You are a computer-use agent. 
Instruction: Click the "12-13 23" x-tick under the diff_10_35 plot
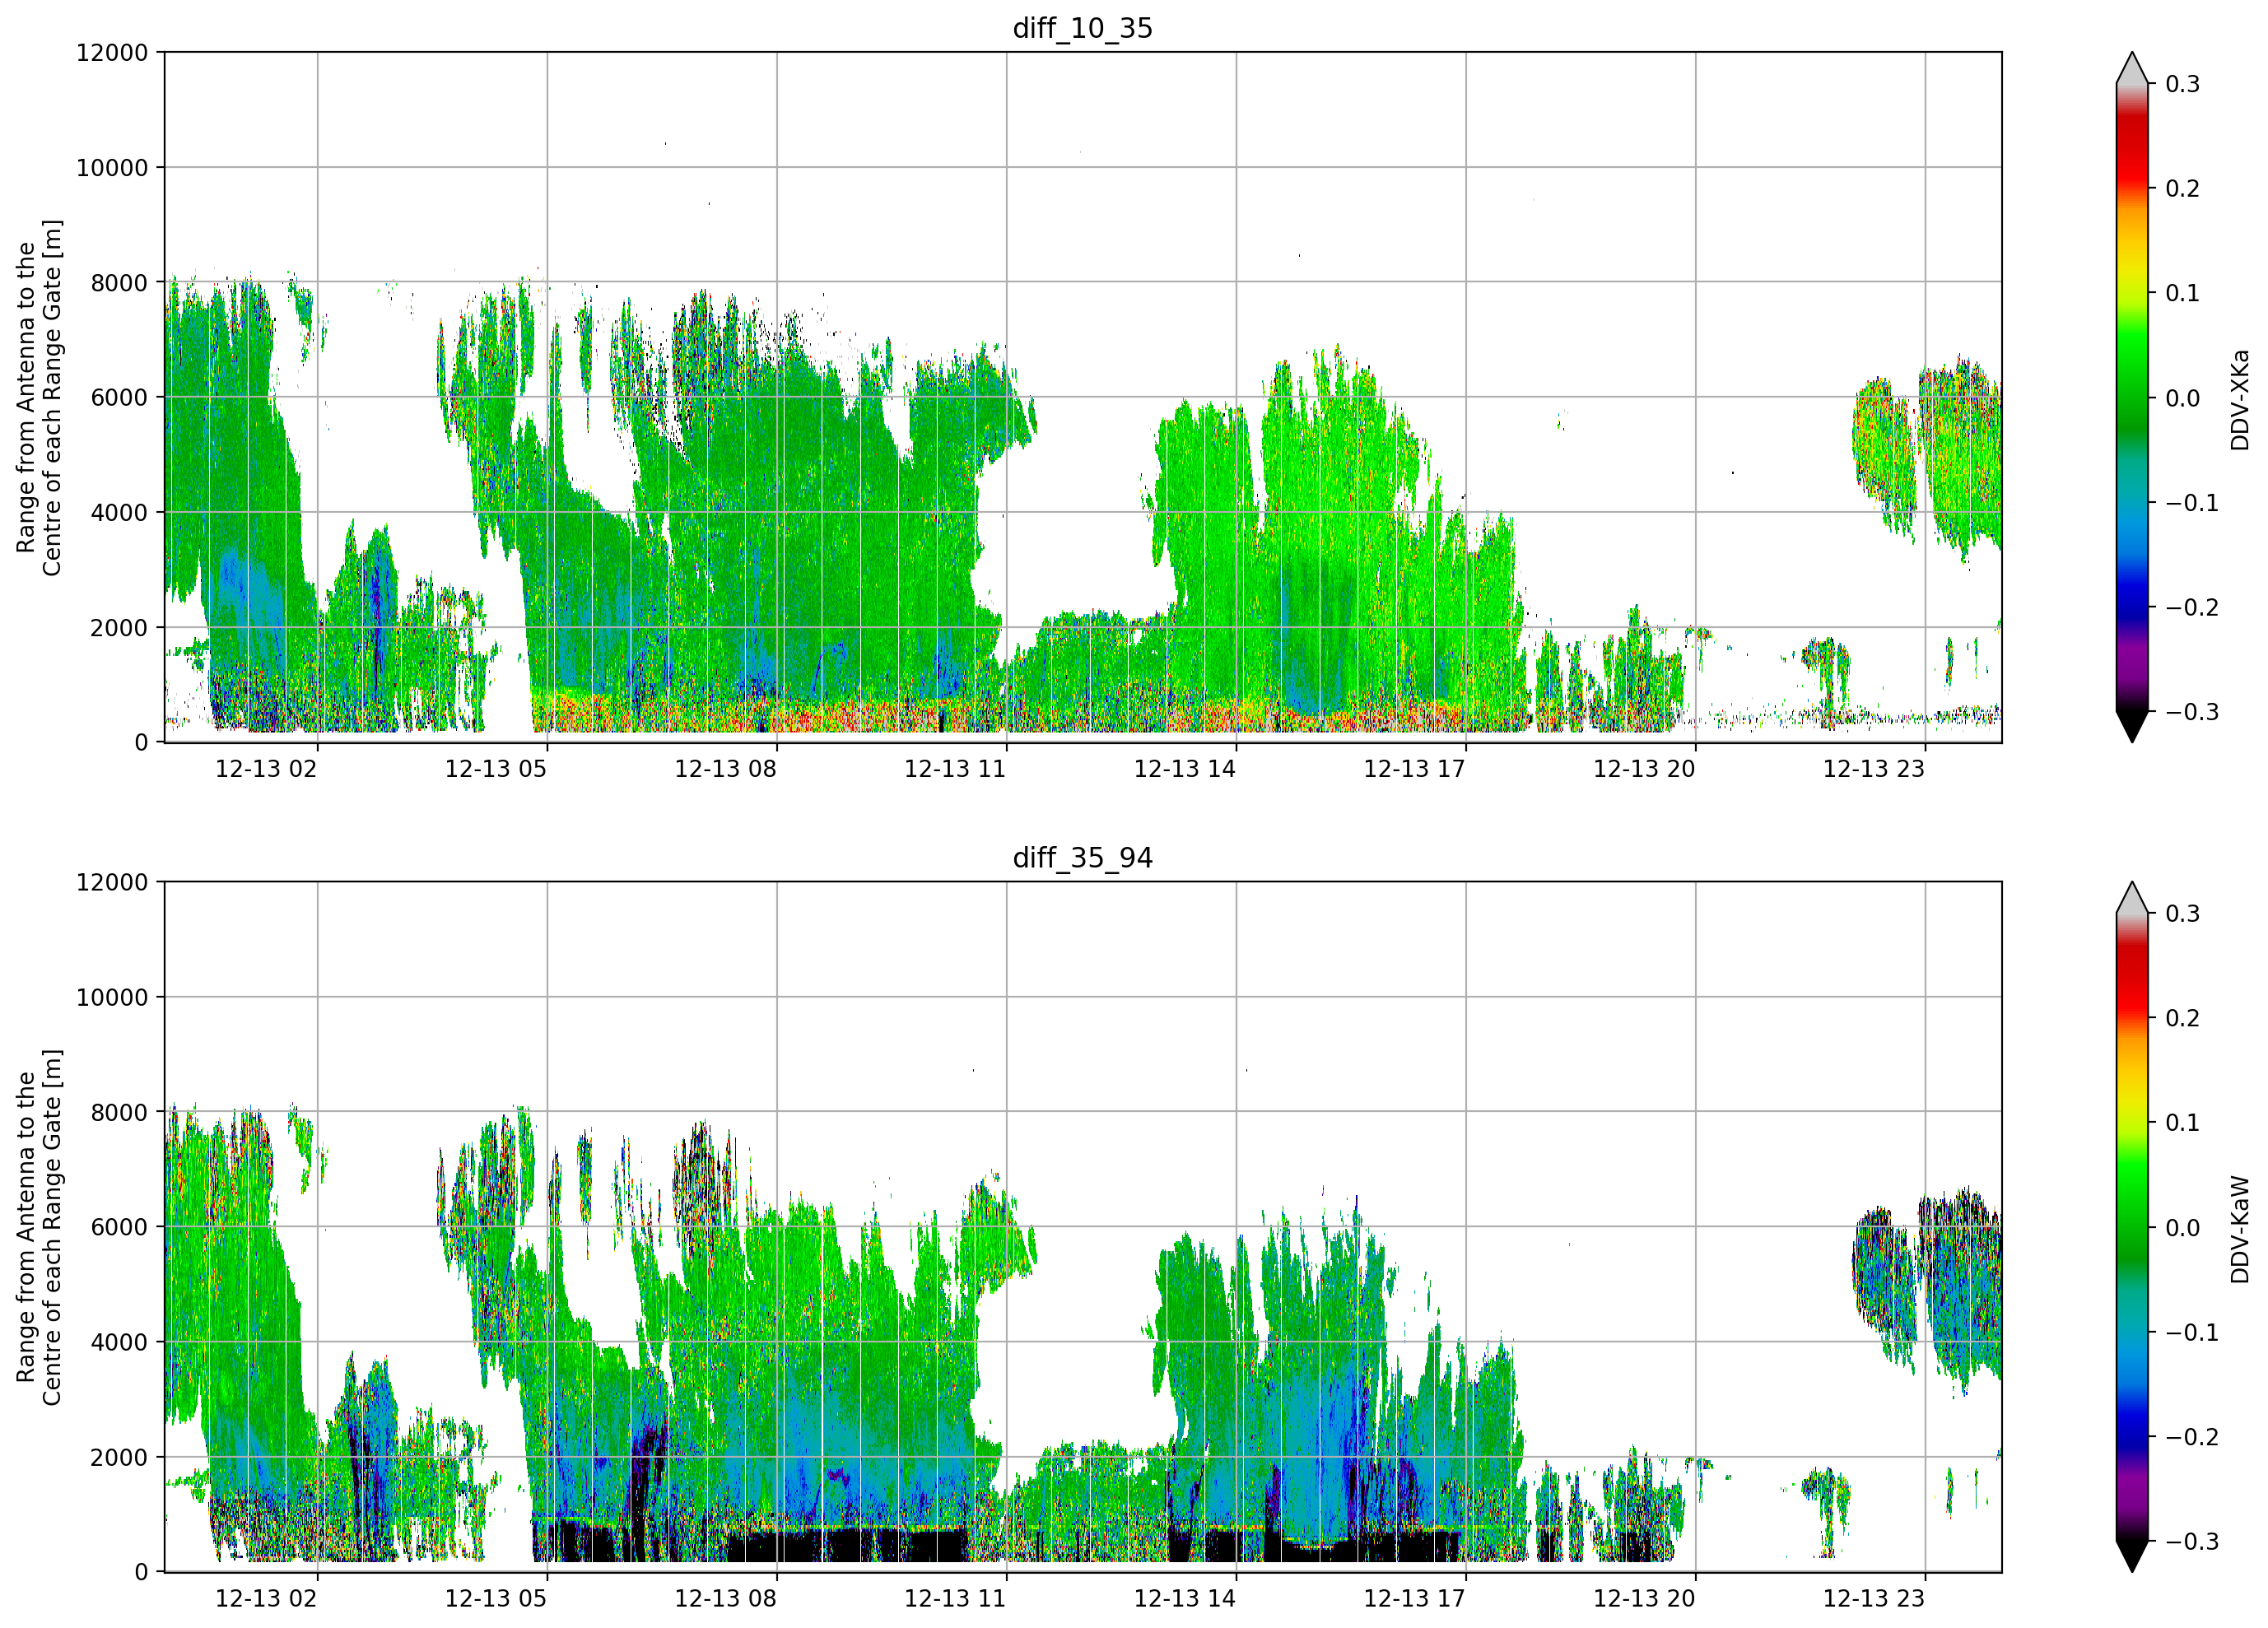coord(1874,769)
